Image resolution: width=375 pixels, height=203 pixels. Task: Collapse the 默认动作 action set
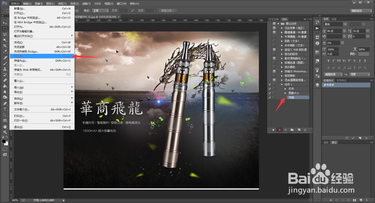278,24
